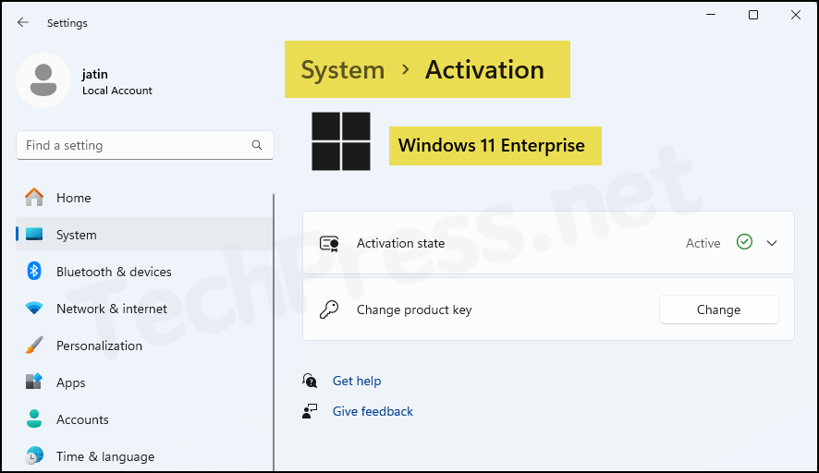This screenshot has height=473, width=819.
Task: Click the search magnifier icon
Action: (257, 145)
